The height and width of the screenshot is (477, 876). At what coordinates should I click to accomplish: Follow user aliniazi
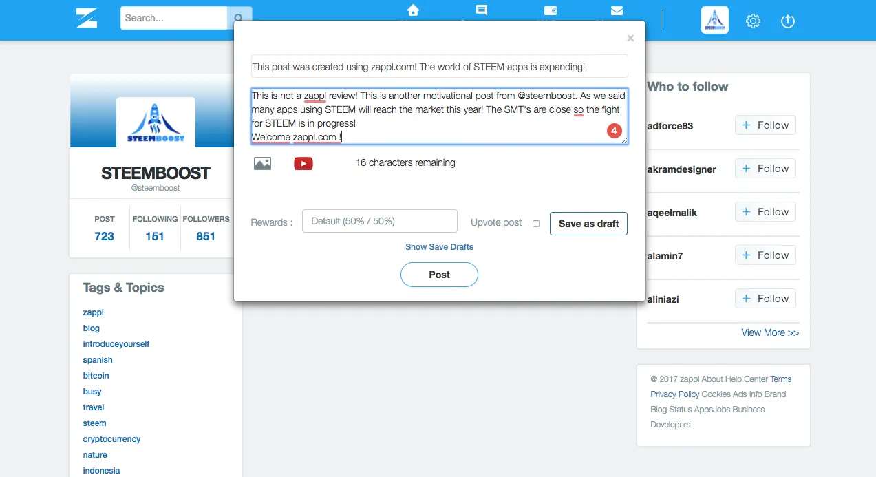(765, 299)
